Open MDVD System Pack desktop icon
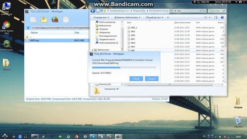 pos(7,27)
